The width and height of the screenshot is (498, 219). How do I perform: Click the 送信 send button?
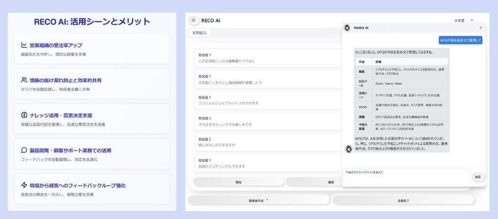click(x=478, y=177)
